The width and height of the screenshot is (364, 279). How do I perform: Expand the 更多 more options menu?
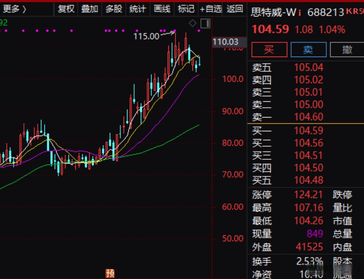[x=13, y=9]
